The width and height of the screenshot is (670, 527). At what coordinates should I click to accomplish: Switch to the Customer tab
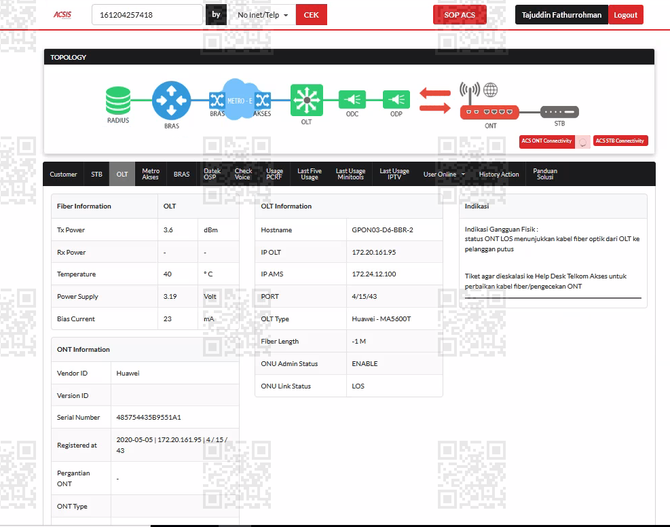pyautogui.click(x=63, y=174)
